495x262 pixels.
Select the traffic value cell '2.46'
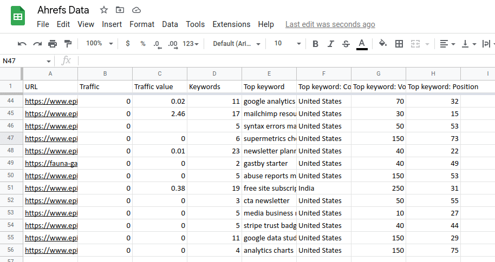click(x=160, y=113)
